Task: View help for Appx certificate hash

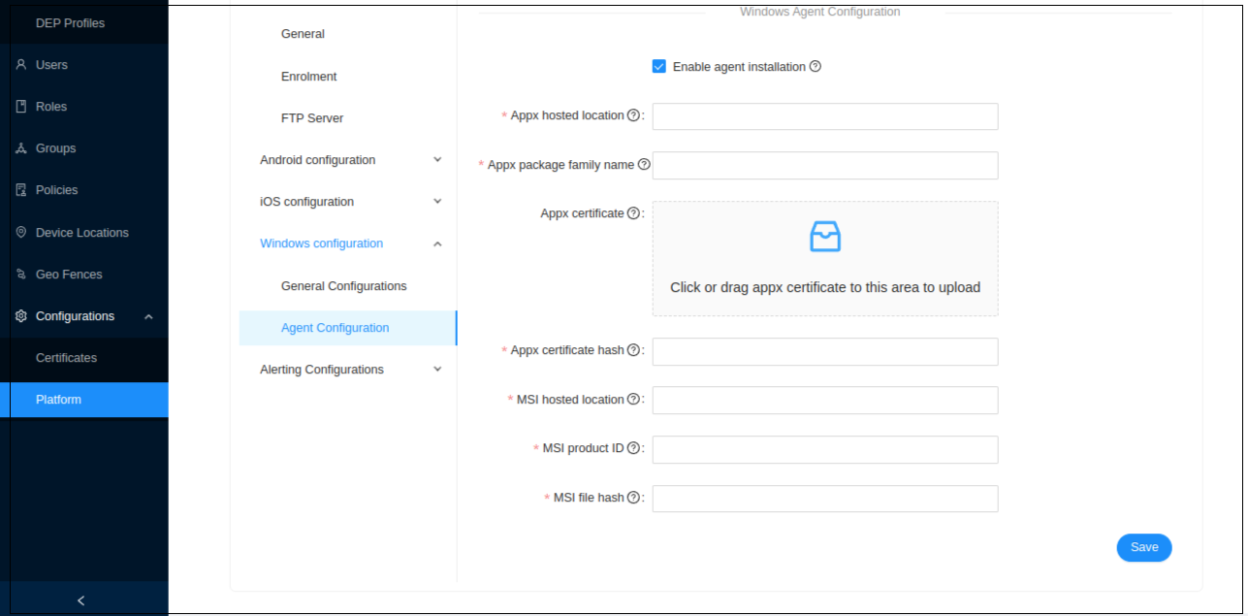Action: pos(635,349)
